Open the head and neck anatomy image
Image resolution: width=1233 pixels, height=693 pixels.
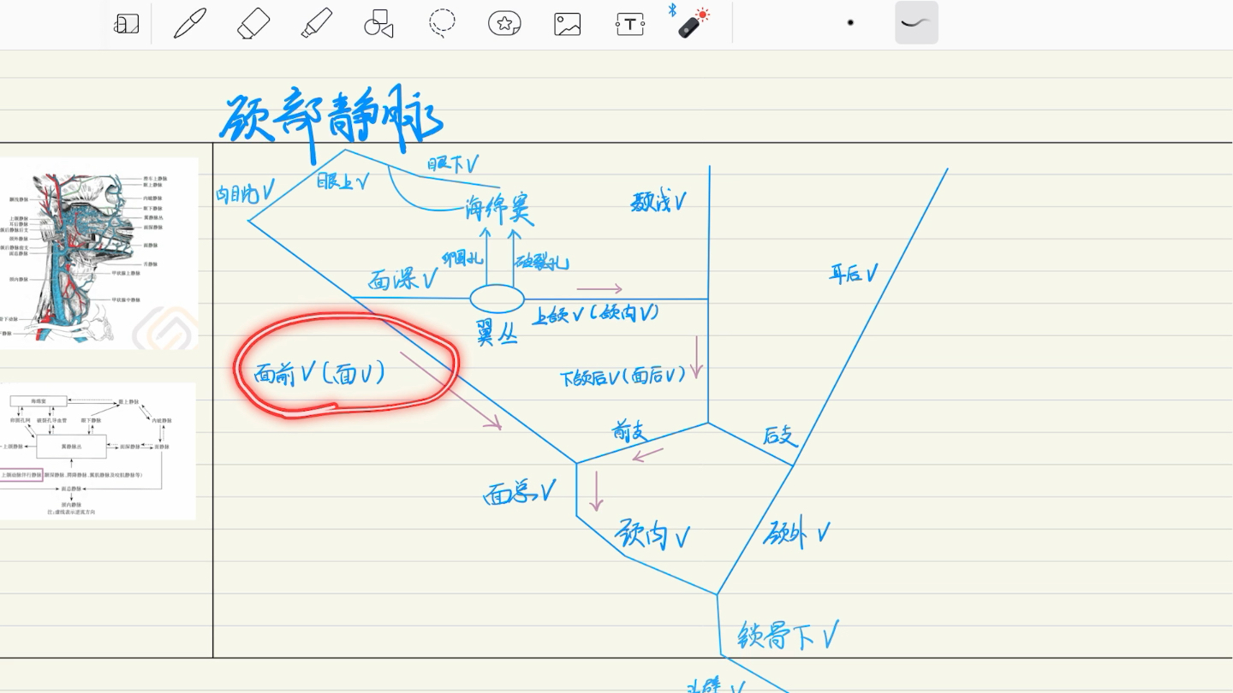tap(98, 253)
